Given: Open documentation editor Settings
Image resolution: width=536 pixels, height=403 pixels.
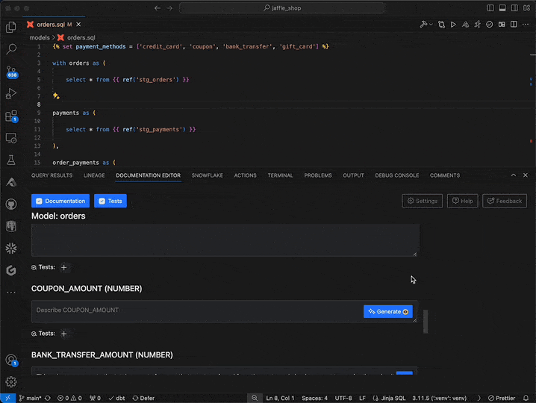Looking at the screenshot, I should point(423,201).
